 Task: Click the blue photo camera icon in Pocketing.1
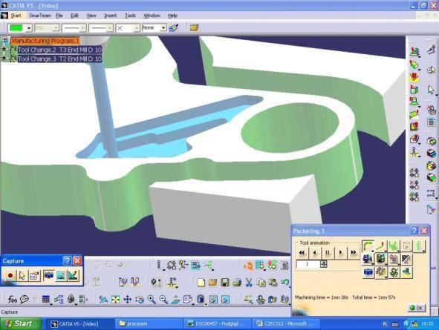pyautogui.click(x=368, y=272)
